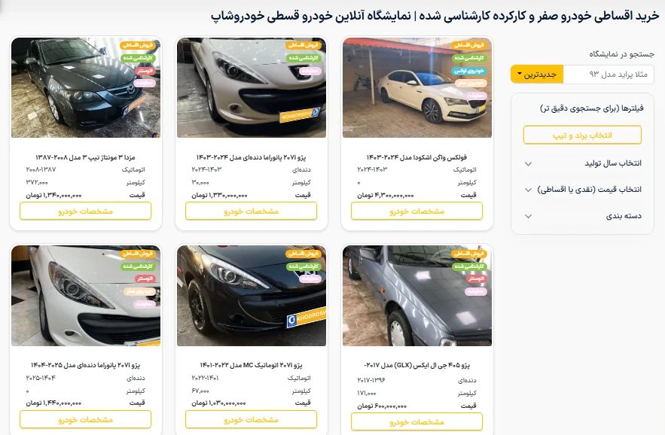View specifications of the Mazda 3 2008

click(x=86, y=211)
